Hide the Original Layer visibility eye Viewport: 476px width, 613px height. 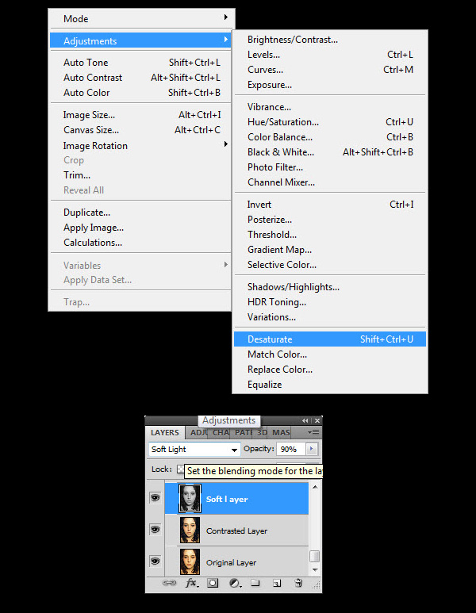click(155, 561)
